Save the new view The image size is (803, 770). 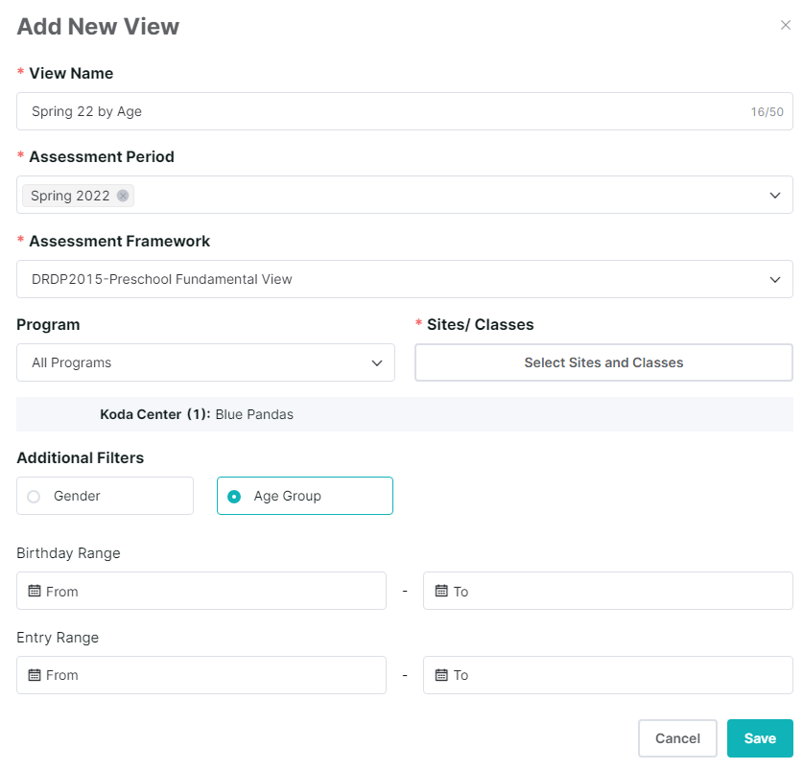759,738
